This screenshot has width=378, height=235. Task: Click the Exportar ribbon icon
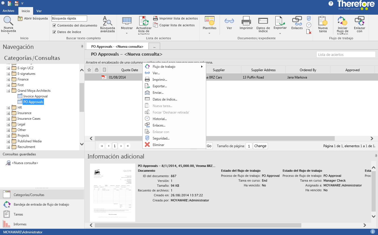tap(280, 21)
